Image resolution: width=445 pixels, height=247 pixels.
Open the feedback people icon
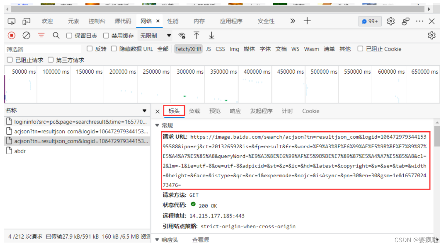(x=405, y=21)
